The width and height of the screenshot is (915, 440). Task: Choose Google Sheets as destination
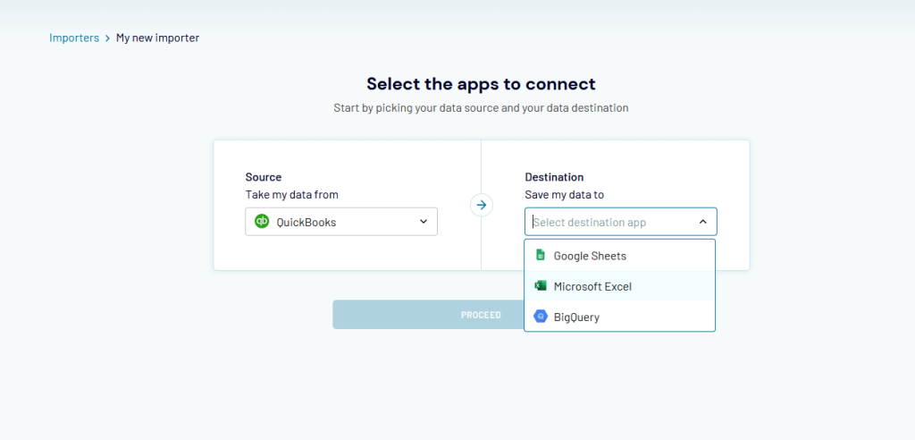click(x=620, y=256)
